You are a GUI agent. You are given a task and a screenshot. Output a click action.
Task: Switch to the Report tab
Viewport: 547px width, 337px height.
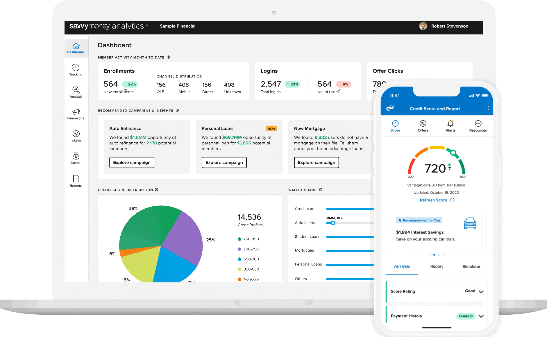pyautogui.click(x=436, y=266)
